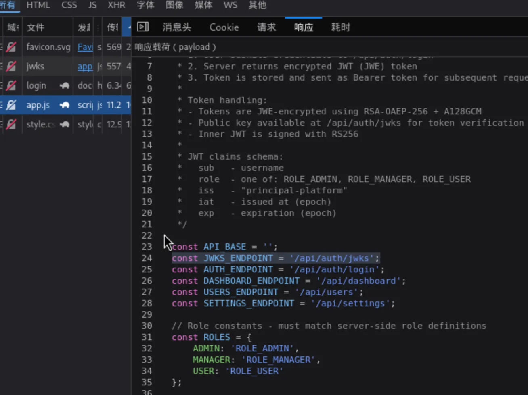Open the initiator link on favicon.svg row

[85, 47]
